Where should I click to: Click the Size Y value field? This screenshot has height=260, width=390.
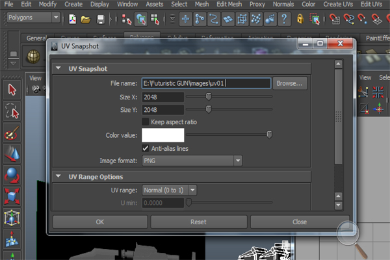[x=163, y=110]
